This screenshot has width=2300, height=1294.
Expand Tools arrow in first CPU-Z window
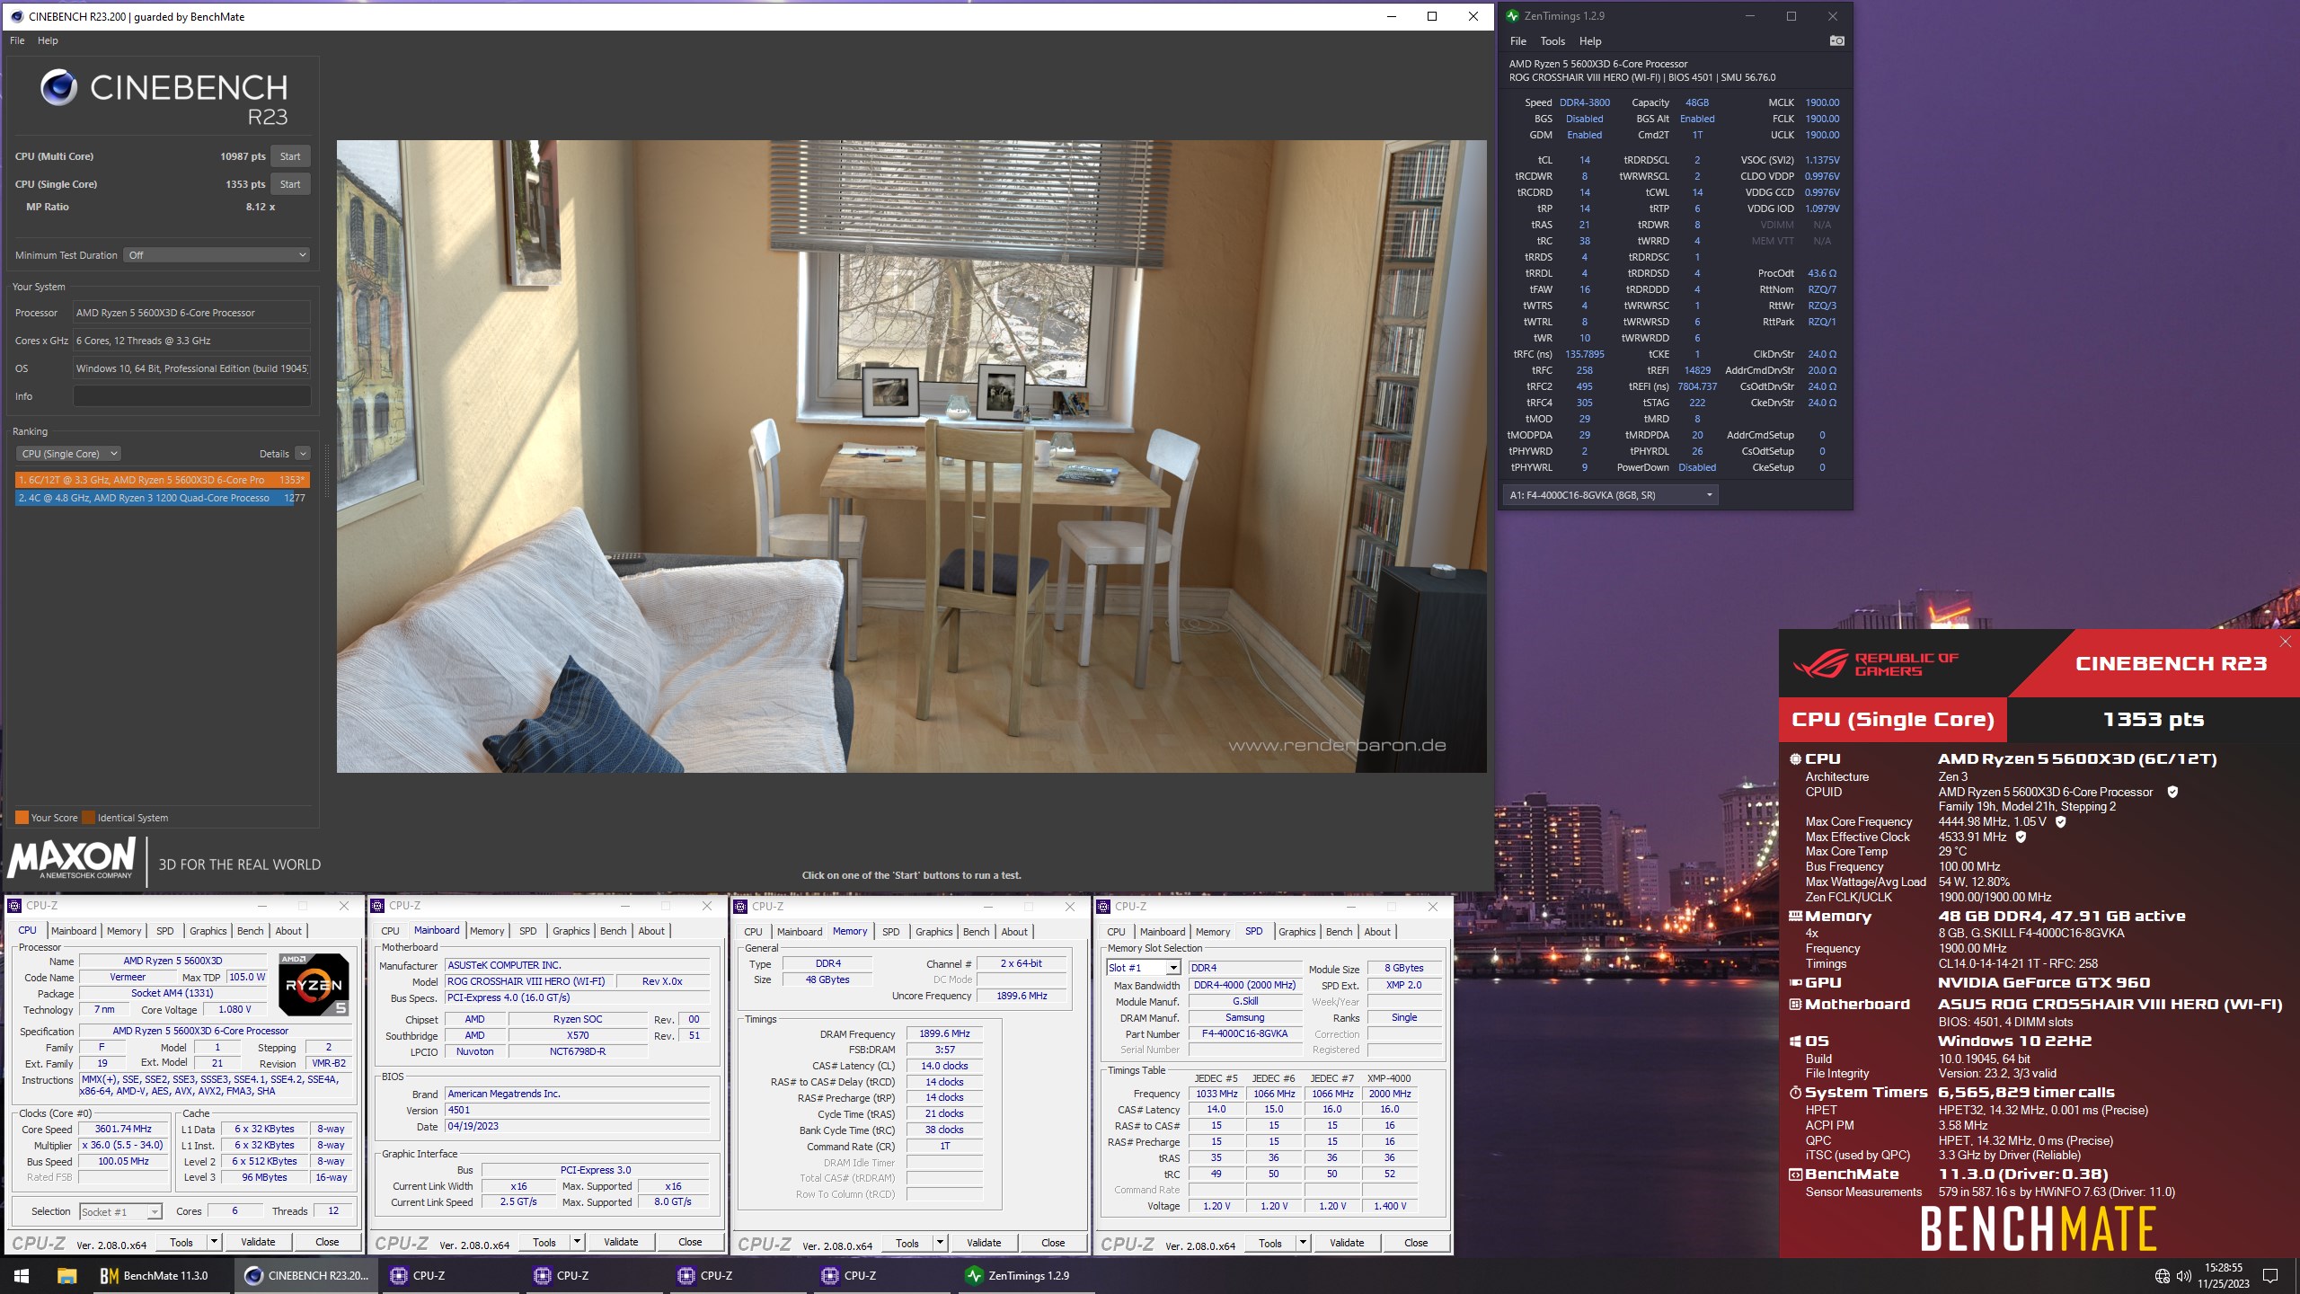coord(214,1242)
